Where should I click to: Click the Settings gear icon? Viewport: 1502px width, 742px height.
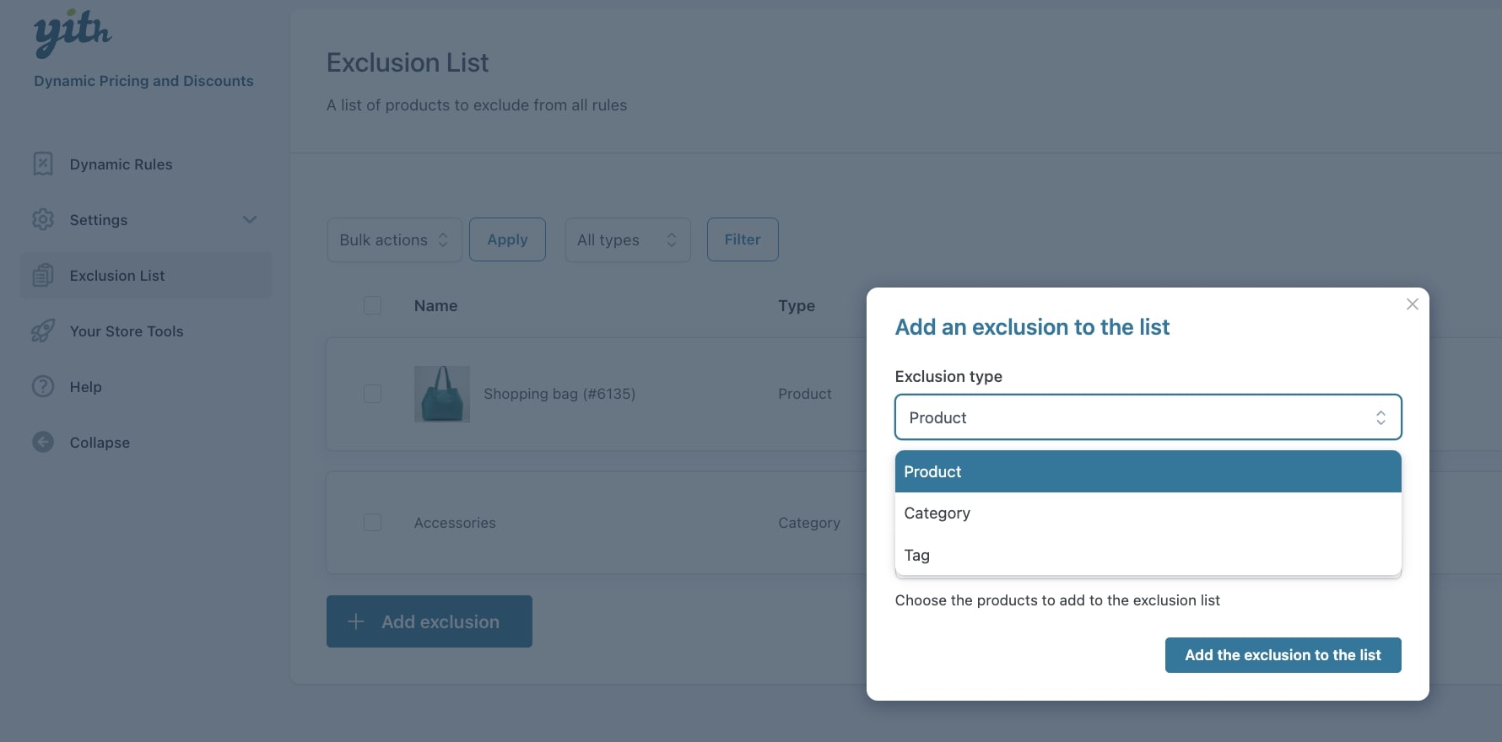click(x=43, y=219)
